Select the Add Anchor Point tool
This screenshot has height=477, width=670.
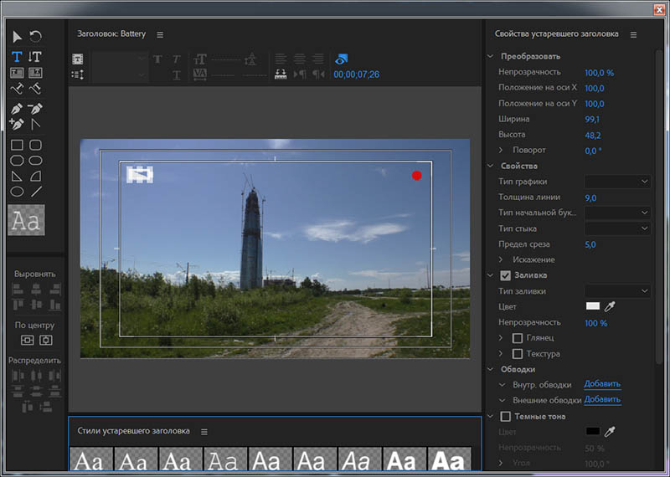(x=17, y=124)
